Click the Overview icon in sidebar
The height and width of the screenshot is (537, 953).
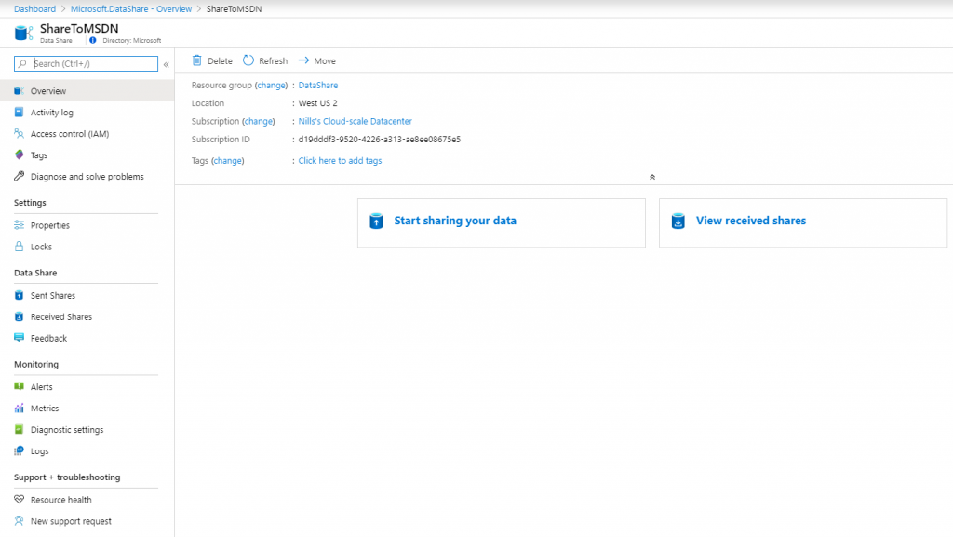19,91
